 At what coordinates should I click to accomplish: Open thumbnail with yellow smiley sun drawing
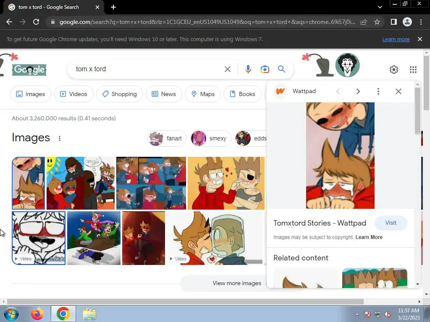81,183
